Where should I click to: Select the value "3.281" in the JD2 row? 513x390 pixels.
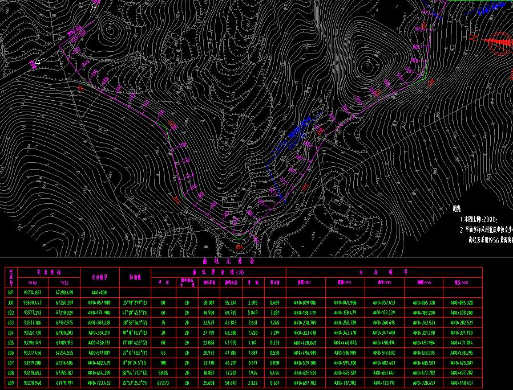(275, 313)
